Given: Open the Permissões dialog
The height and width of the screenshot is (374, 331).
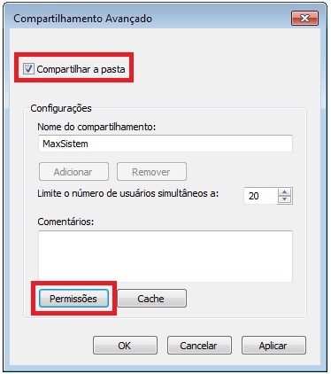Looking at the screenshot, I should (73, 299).
